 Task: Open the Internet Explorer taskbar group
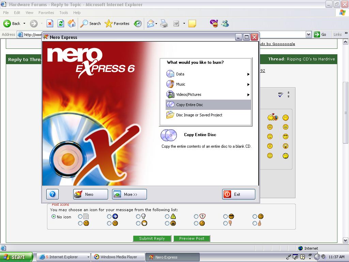pyautogui.click(x=63, y=257)
